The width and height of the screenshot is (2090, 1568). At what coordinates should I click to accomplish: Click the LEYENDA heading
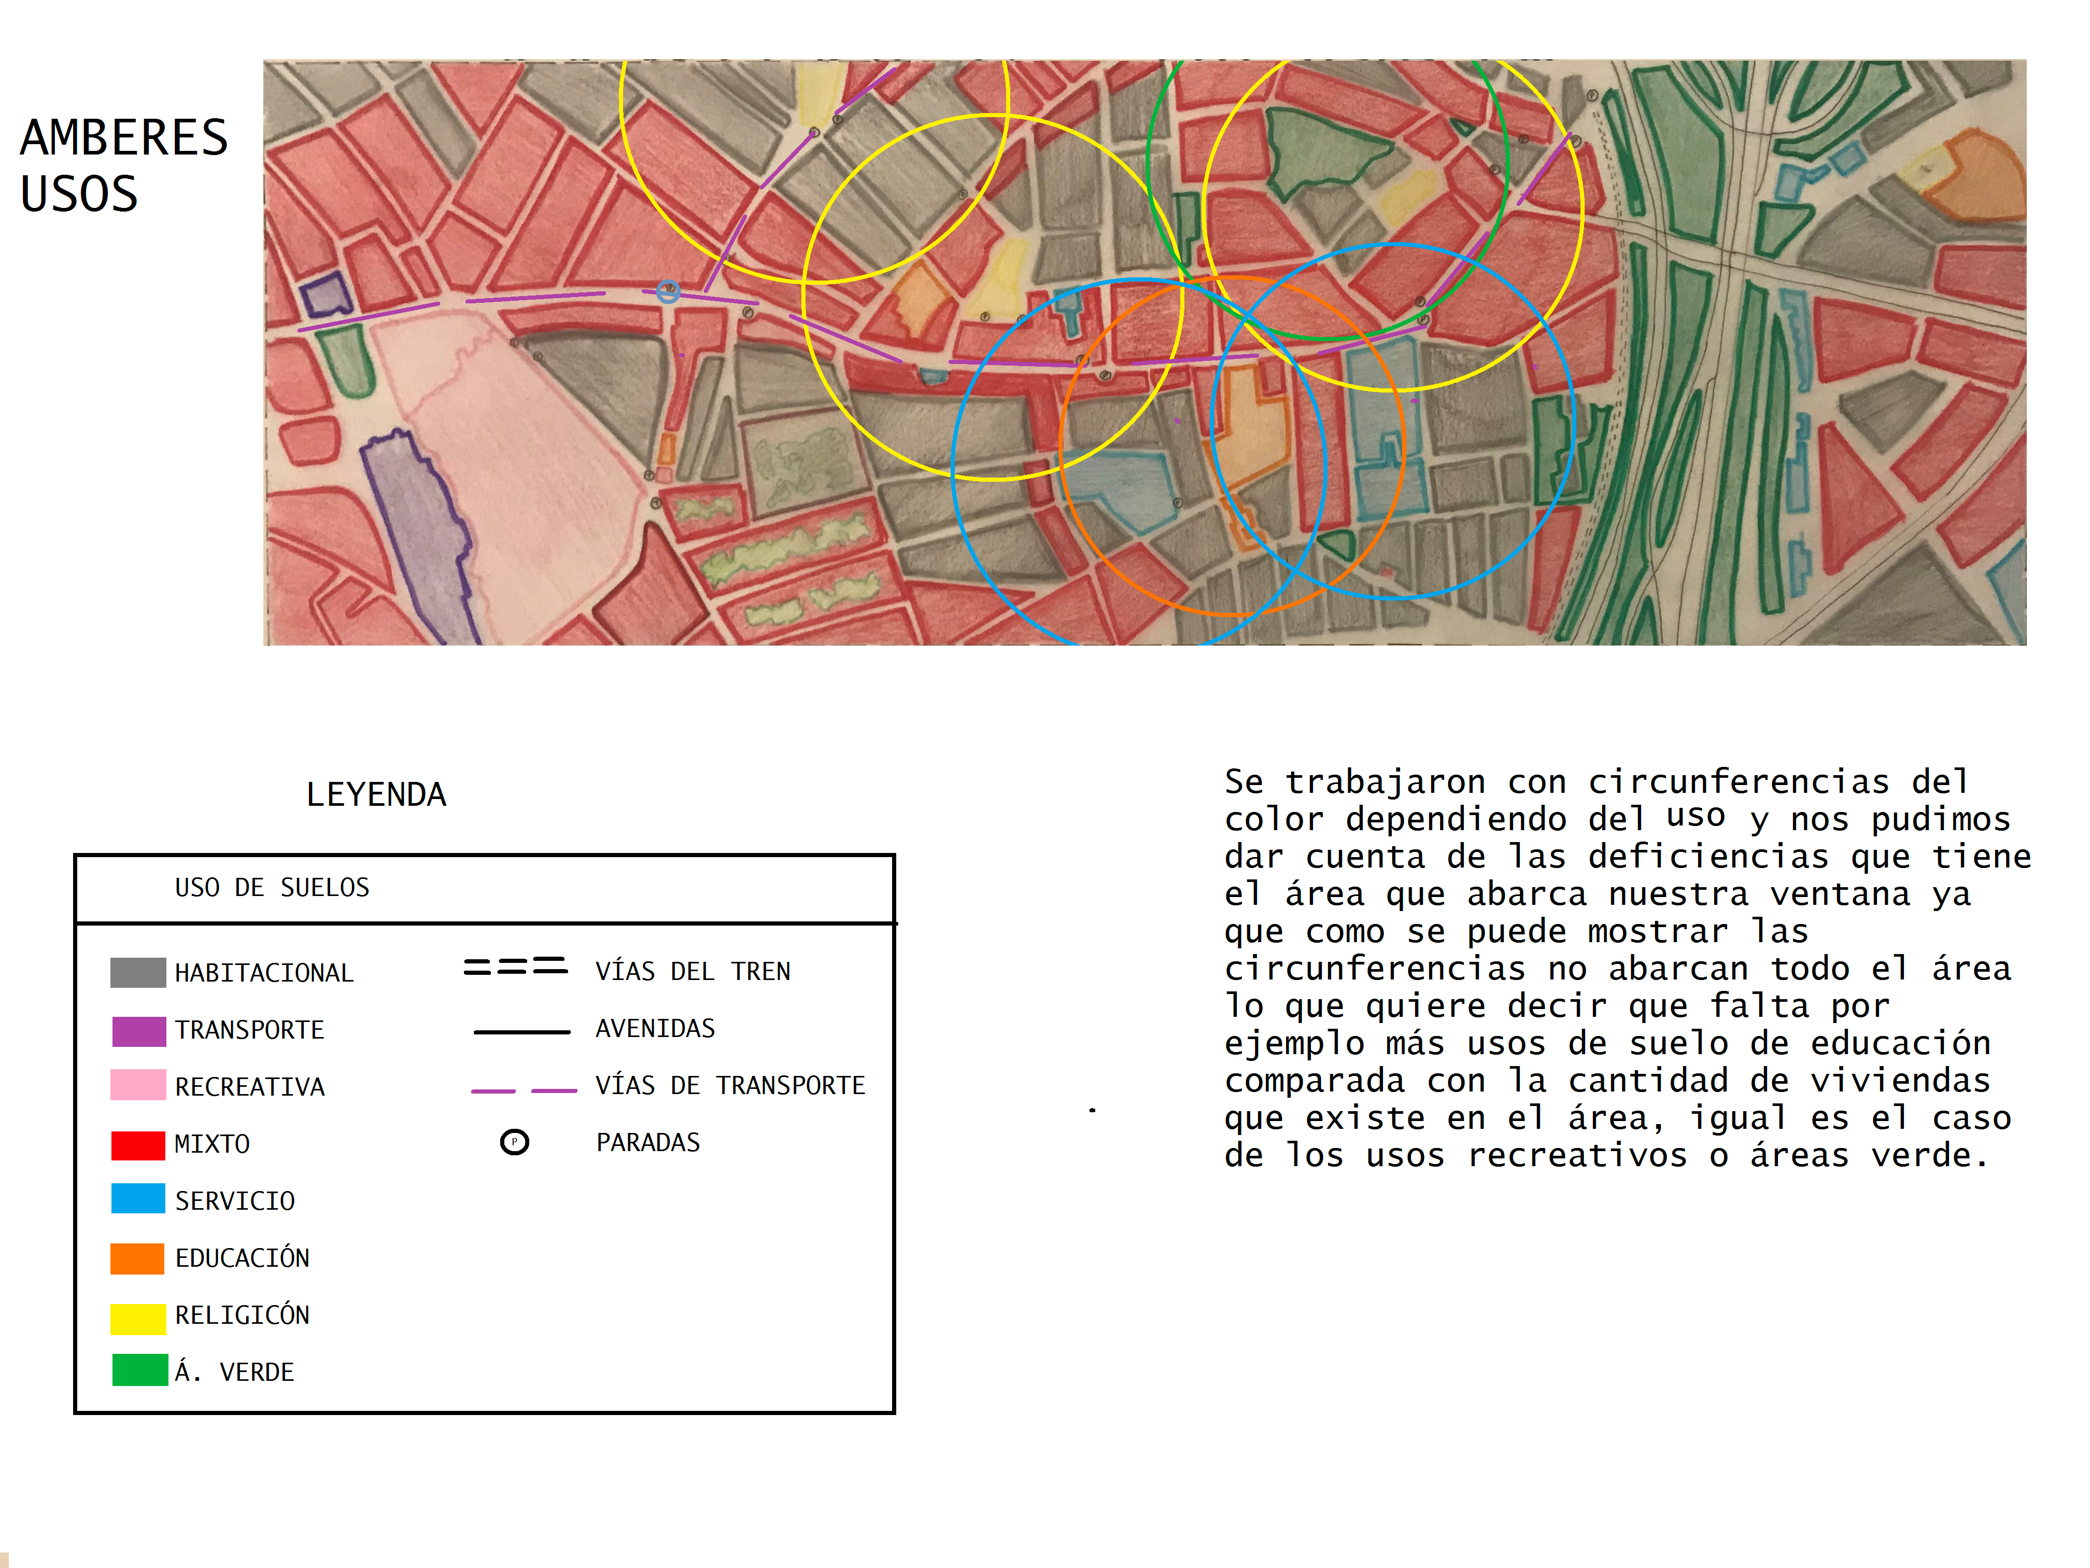pos(376,795)
